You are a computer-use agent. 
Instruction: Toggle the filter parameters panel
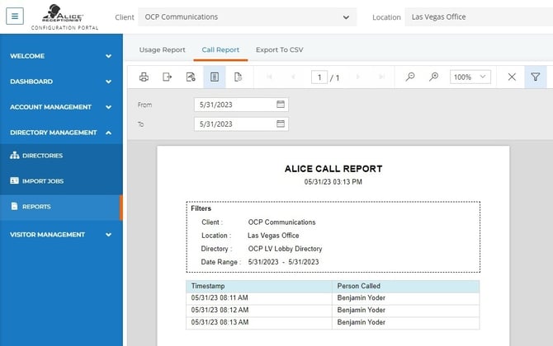[536, 77]
